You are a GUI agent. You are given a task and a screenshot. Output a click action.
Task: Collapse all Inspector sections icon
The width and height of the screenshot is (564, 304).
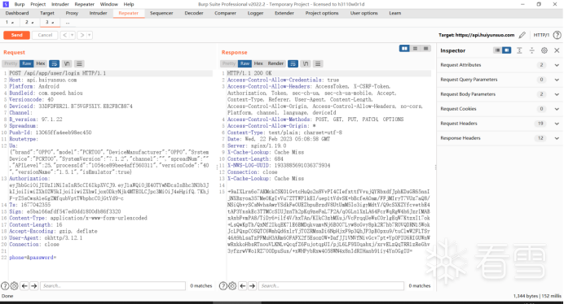tap(531, 50)
